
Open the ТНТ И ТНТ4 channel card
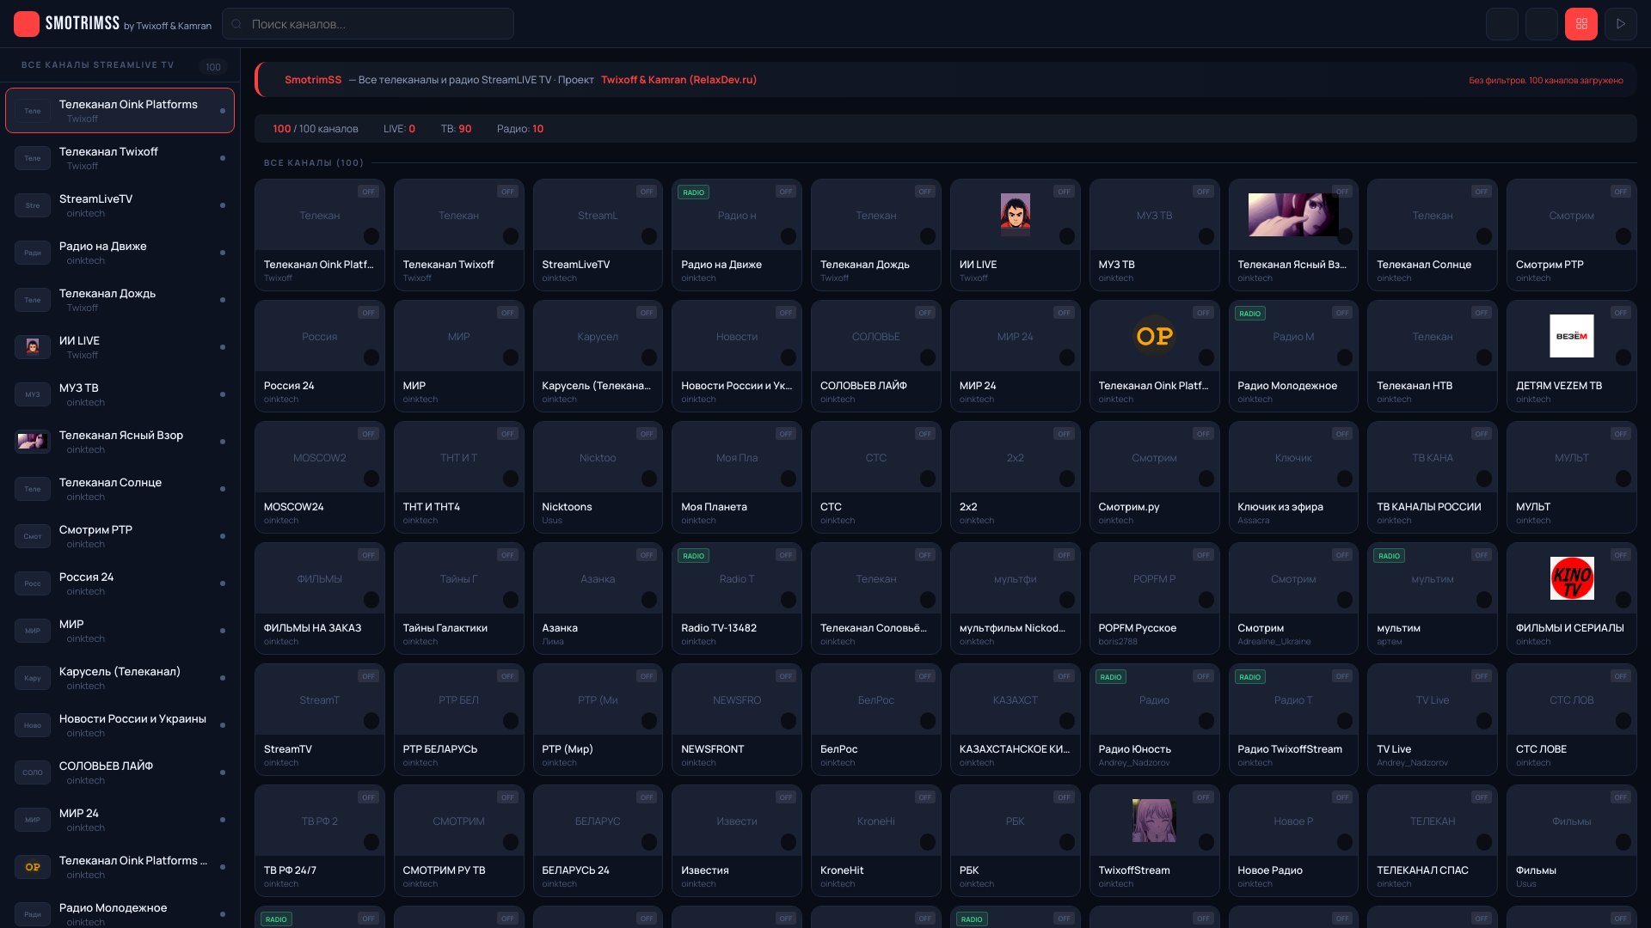(458, 477)
